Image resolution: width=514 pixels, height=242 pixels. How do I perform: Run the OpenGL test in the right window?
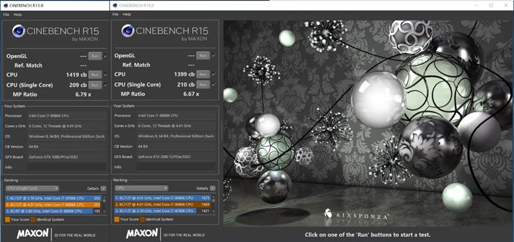pos(203,56)
